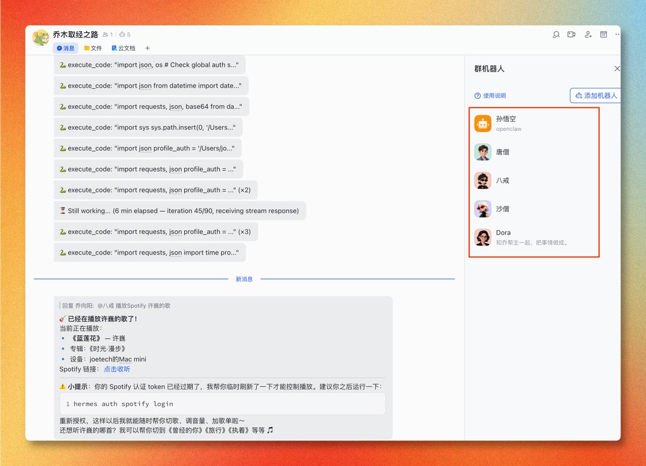
Task: Close the 群机器人 panel
Action: coord(617,68)
